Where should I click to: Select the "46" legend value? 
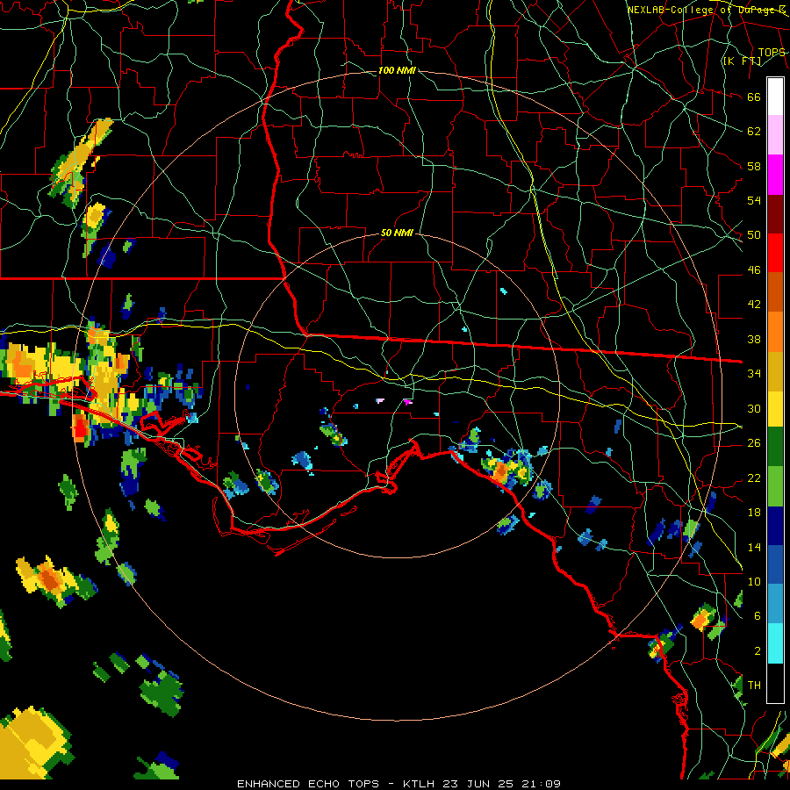pyautogui.click(x=754, y=270)
